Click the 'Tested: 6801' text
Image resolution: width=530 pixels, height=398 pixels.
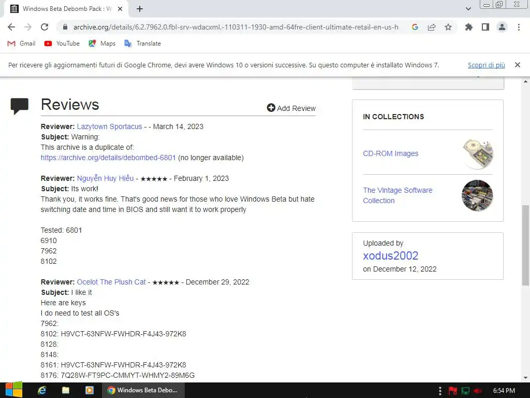click(x=61, y=230)
